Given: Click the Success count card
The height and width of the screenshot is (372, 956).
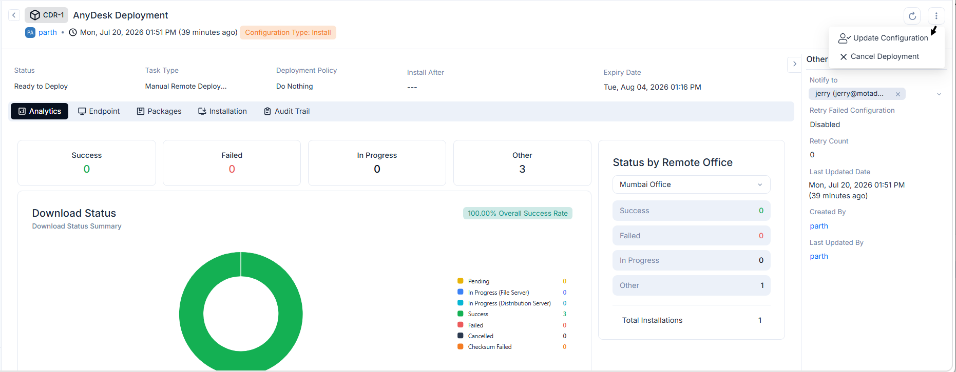Looking at the screenshot, I should click(87, 163).
